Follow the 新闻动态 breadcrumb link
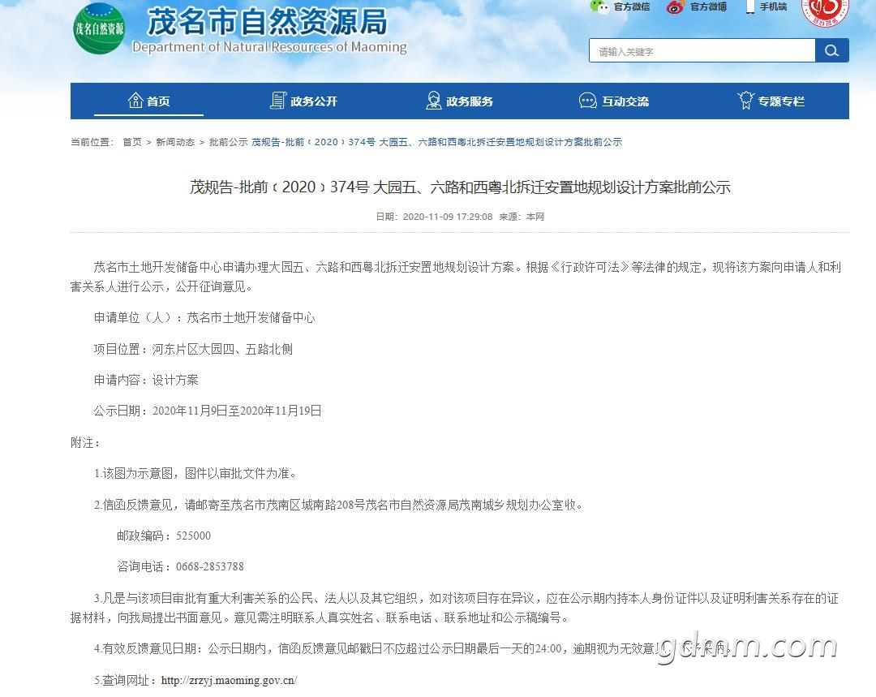876x697 pixels. pos(175,143)
